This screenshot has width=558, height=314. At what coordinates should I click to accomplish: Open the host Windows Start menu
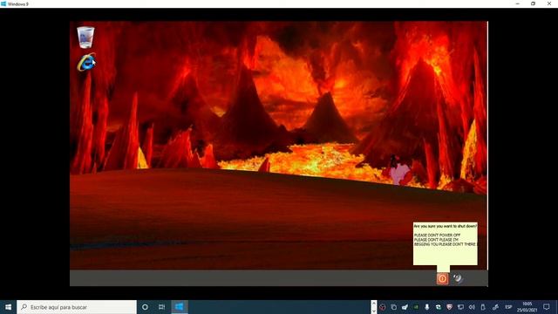pyautogui.click(x=8, y=307)
